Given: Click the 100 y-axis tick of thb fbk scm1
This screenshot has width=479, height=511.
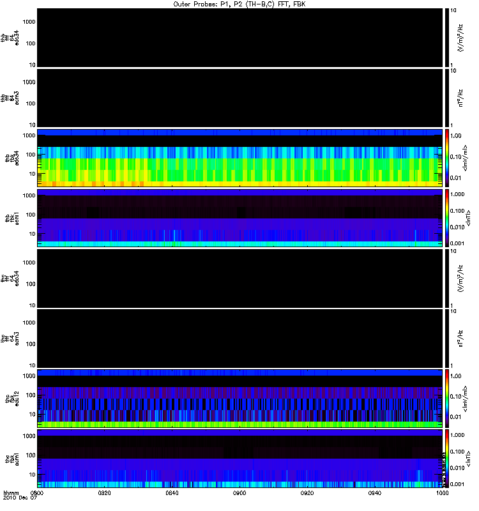Looking at the screenshot, I should (x=31, y=215).
